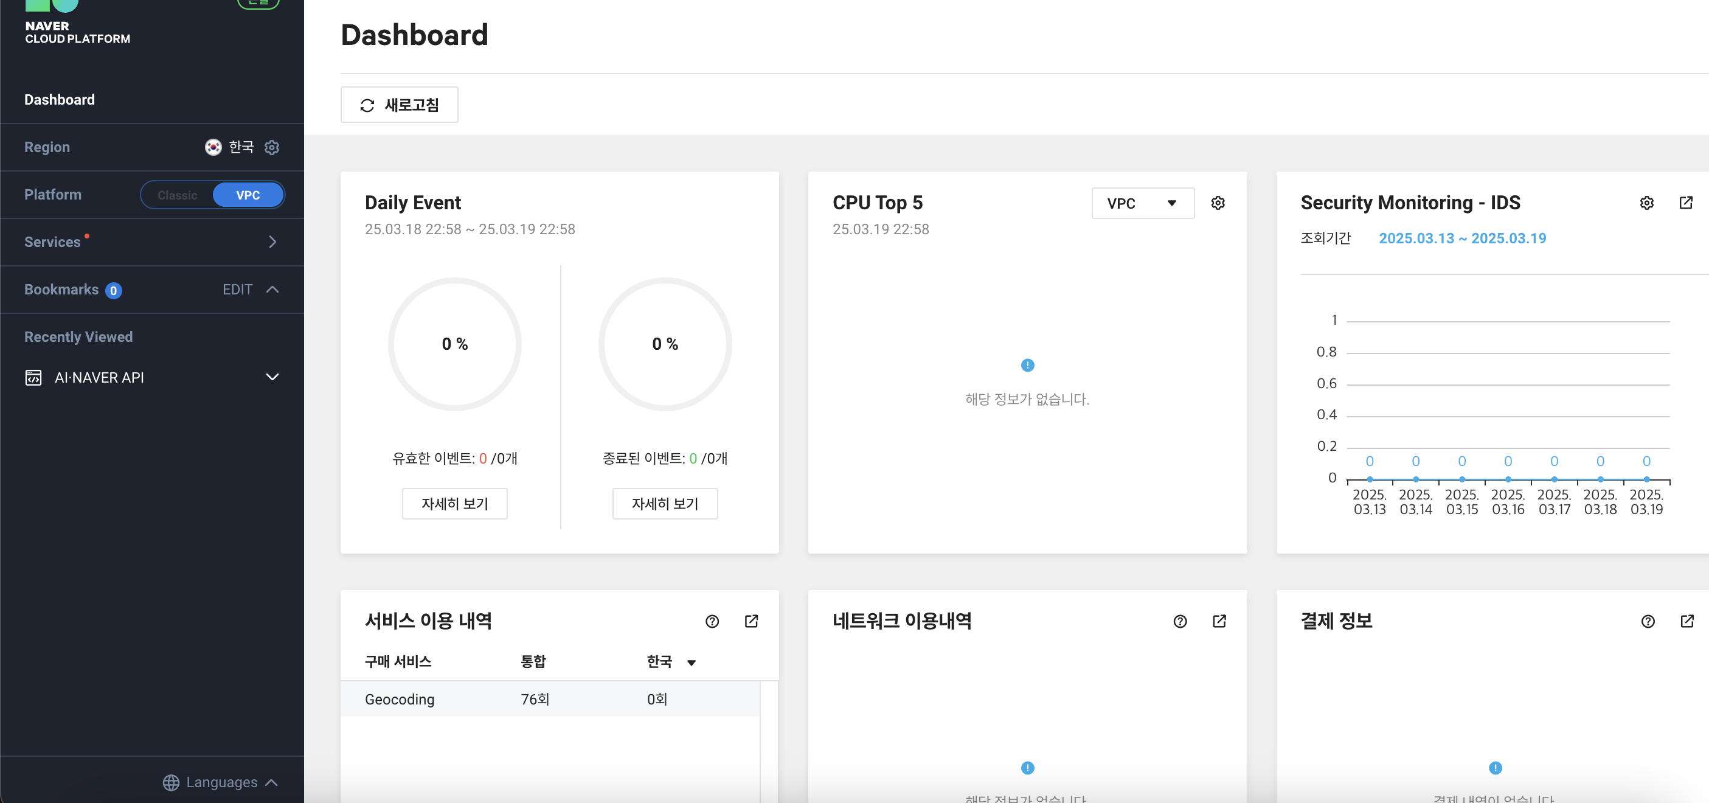Click the 0회 usage value
Viewport: 1709px width, 803px height.
[x=657, y=700]
